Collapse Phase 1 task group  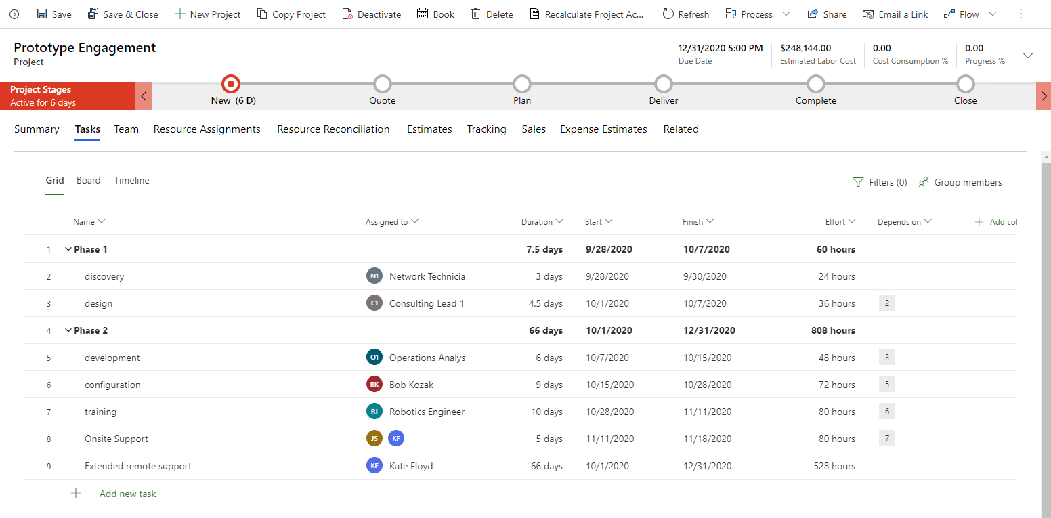click(x=68, y=249)
